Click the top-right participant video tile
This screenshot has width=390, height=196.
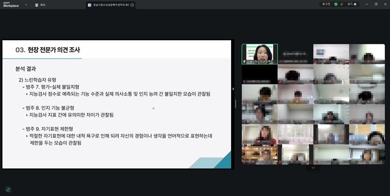coord(367,54)
